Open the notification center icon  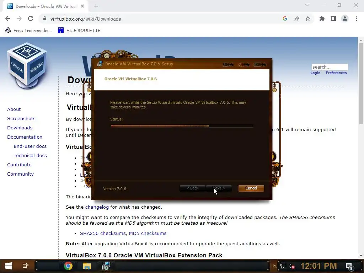click(350, 266)
